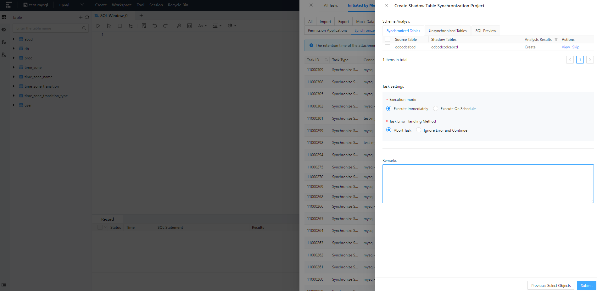Click the plus icon to add table

point(81,17)
